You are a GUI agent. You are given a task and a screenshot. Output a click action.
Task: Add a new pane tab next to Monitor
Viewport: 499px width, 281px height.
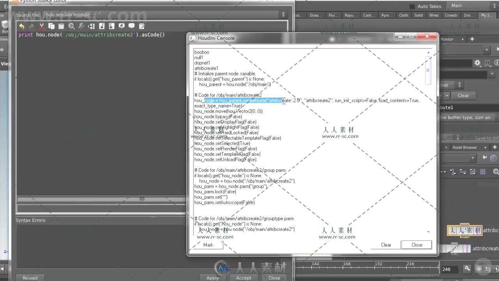point(472,39)
